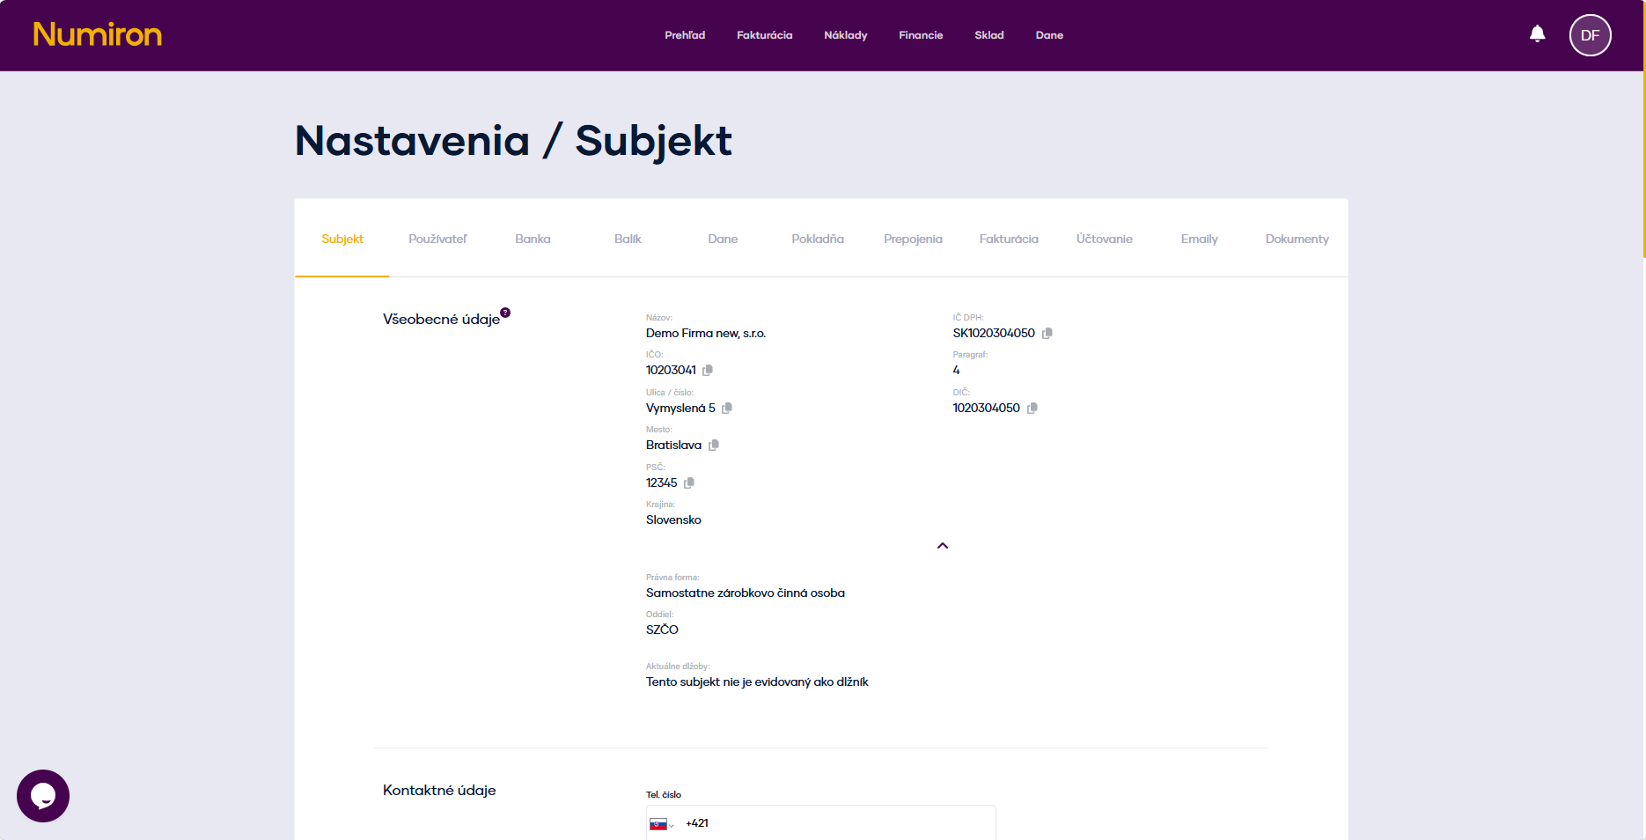Image resolution: width=1646 pixels, height=840 pixels.
Task: Open the Fakturácia menu
Action: (x=764, y=35)
